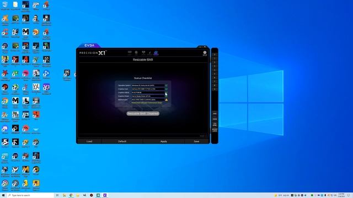Click the Graphics Card value field
The width and height of the screenshot is (353, 198).
click(148, 89)
